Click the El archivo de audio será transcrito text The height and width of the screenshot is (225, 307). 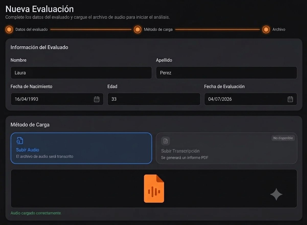click(x=45, y=156)
